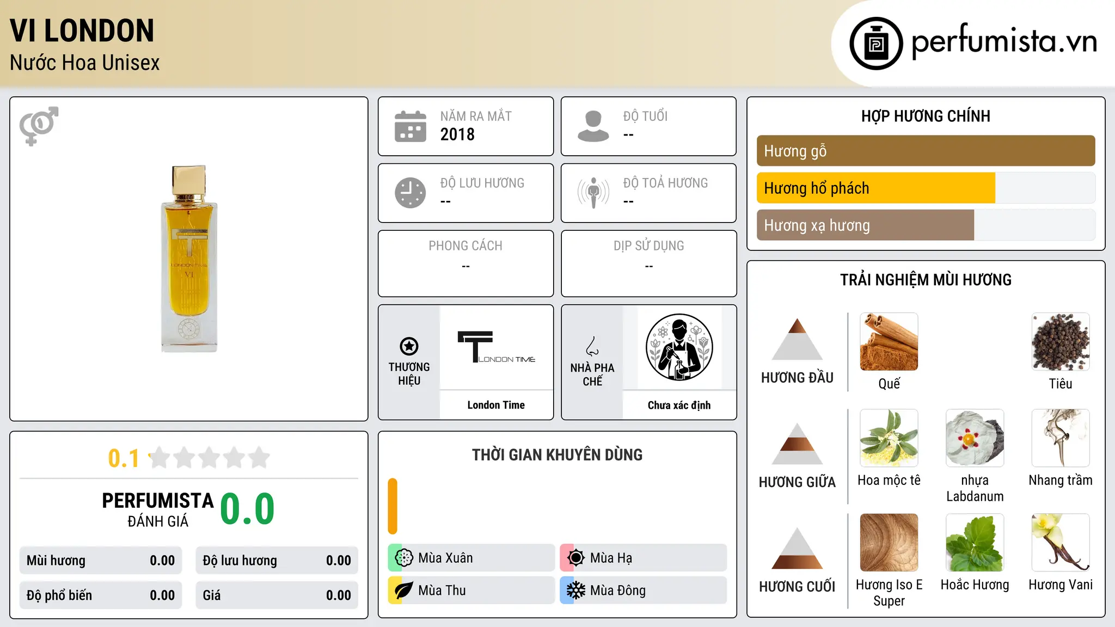Click the release year value 2018

pos(457,134)
